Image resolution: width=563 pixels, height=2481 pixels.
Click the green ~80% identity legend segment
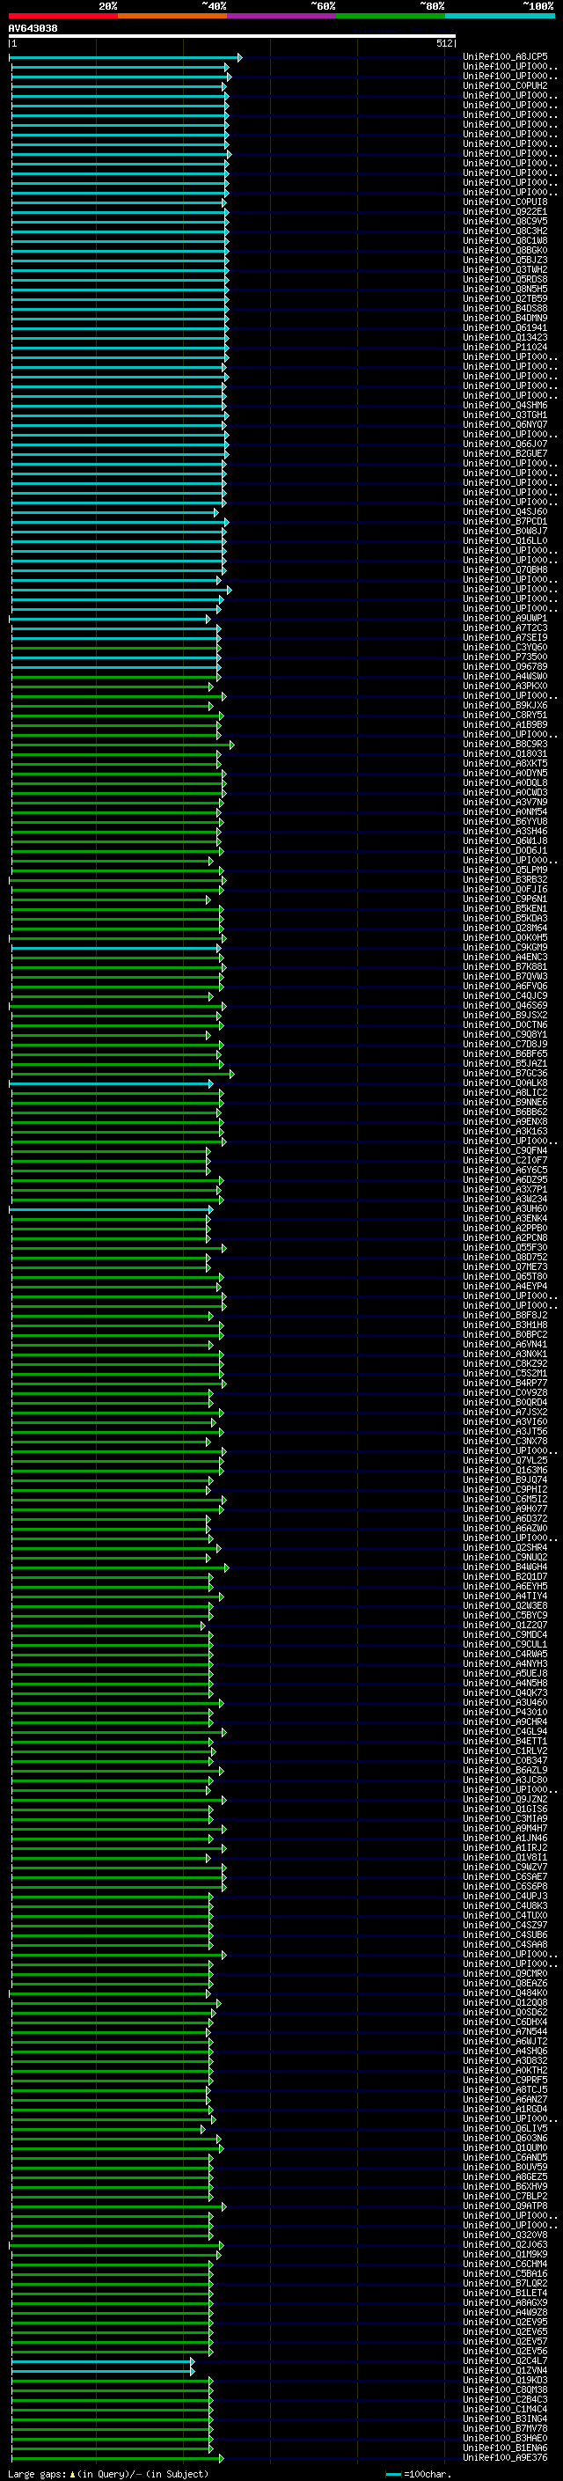391,16
